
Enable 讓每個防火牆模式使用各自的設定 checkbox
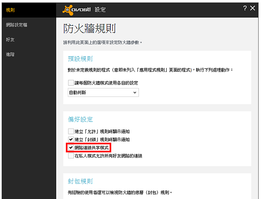pos(71,83)
